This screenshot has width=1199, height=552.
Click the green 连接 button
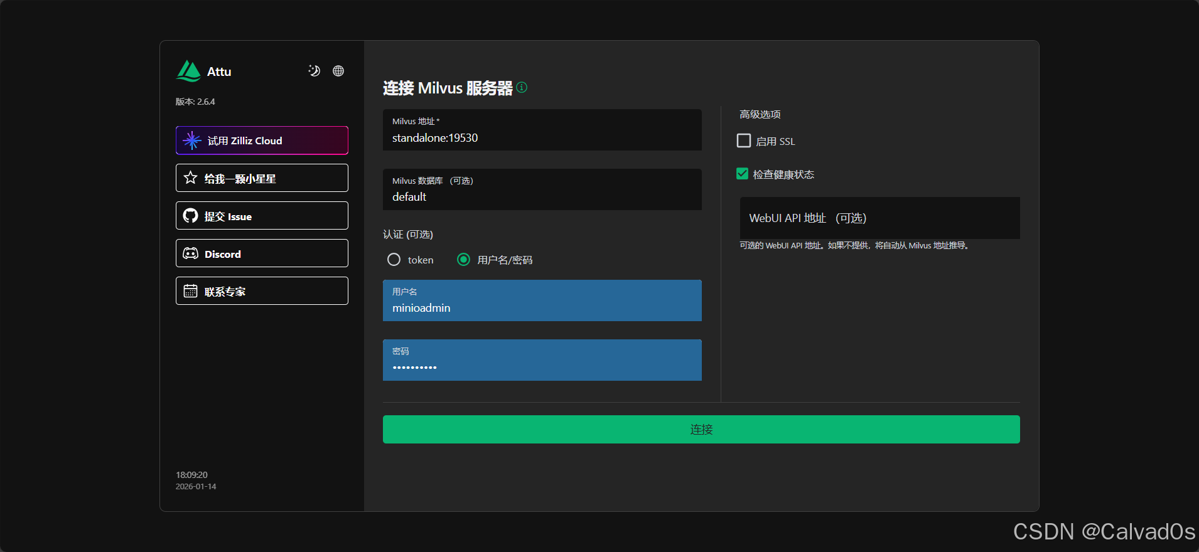pyautogui.click(x=701, y=430)
